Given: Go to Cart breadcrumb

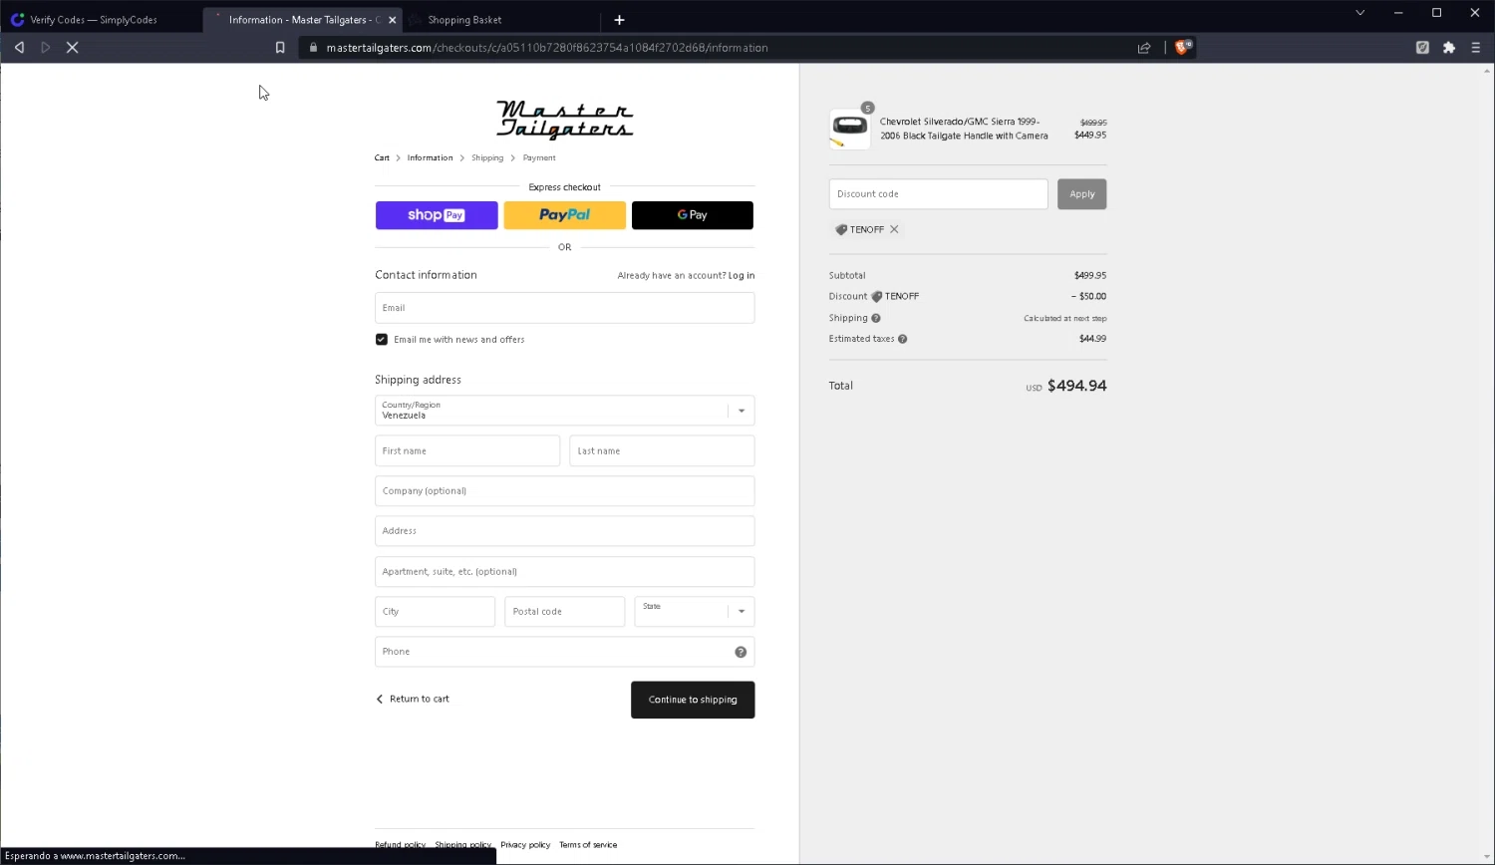Looking at the screenshot, I should coord(382,157).
